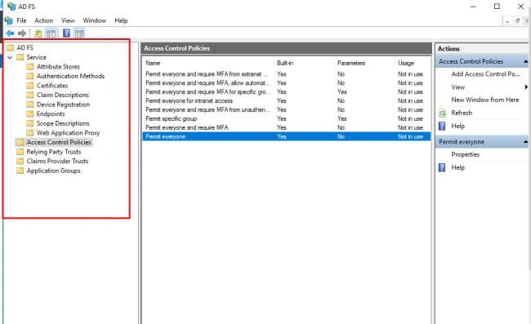
Task: Select the AD FS root tree node
Action: pyautogui.click(x=25, y=47)
